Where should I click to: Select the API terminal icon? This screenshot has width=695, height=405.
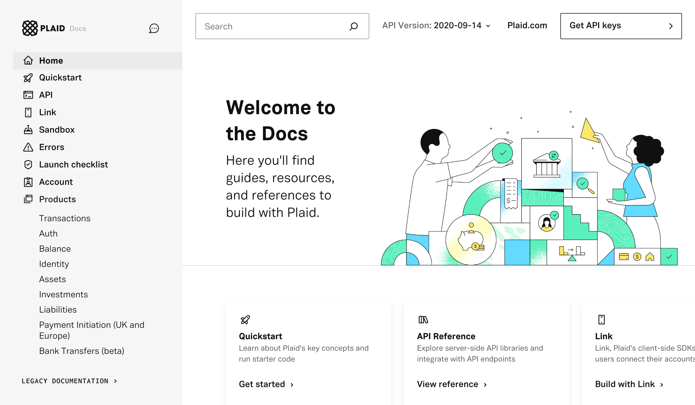(29, 95)
